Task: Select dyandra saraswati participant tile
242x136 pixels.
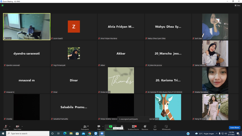Action: [27, 53]
